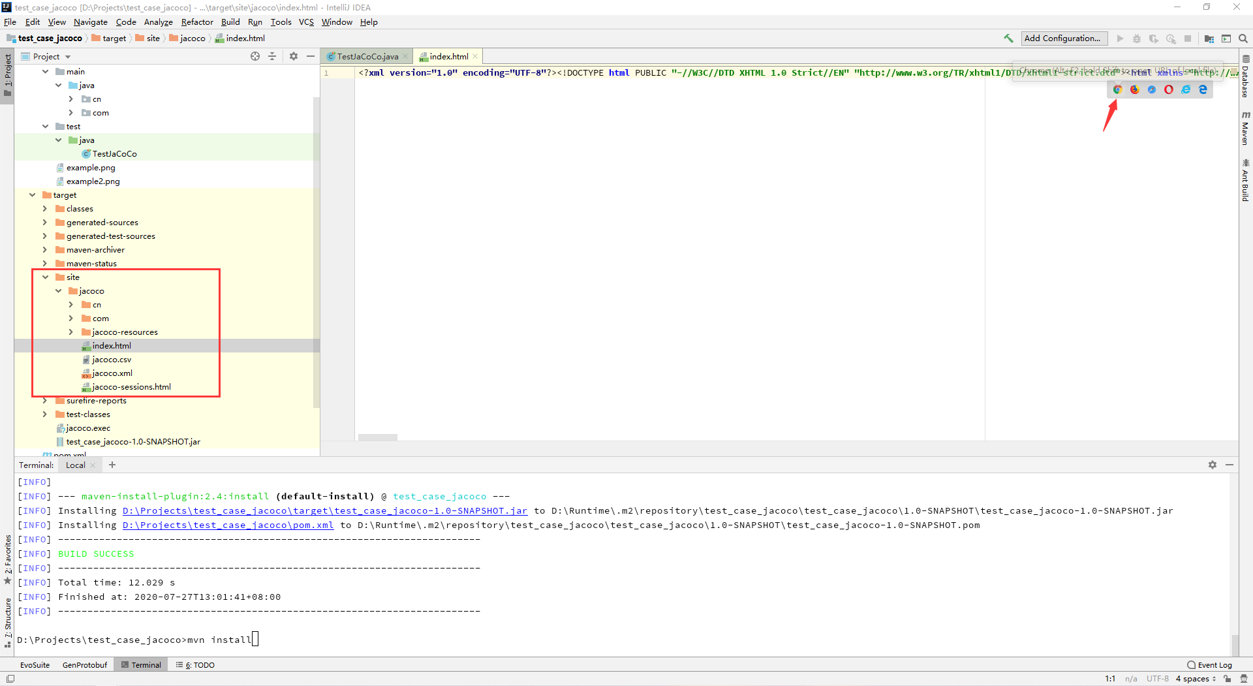The width and height of the screenshot is (1253, 686).
Task: Open the page with Internet Explorer icon
Action: coord(1186,89)
